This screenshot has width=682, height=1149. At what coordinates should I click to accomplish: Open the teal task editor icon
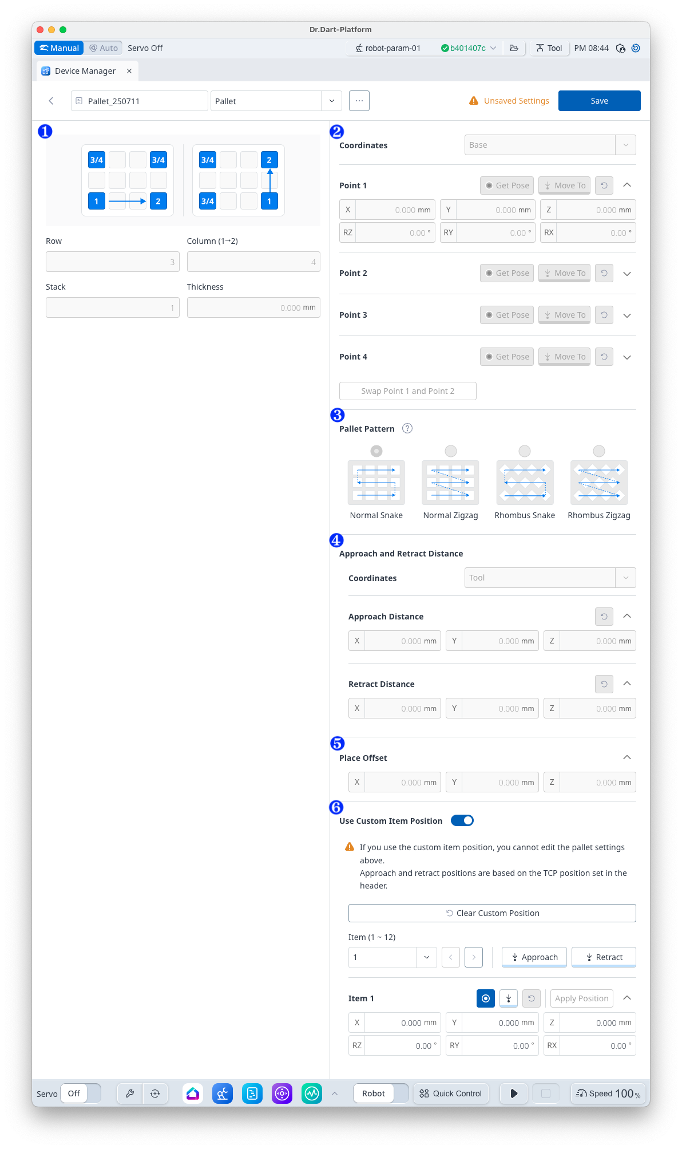[x=252, y=1093]
